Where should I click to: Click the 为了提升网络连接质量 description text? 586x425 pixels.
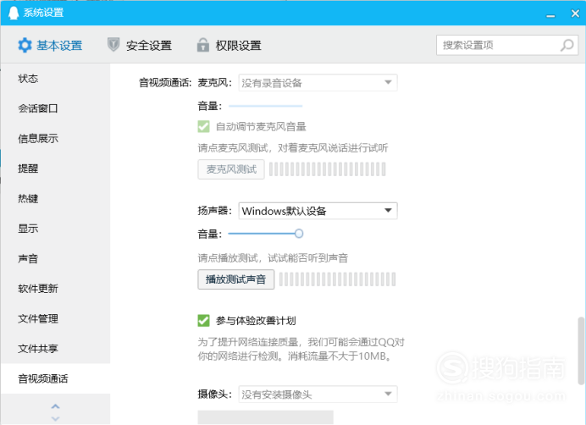click(301, 349)
